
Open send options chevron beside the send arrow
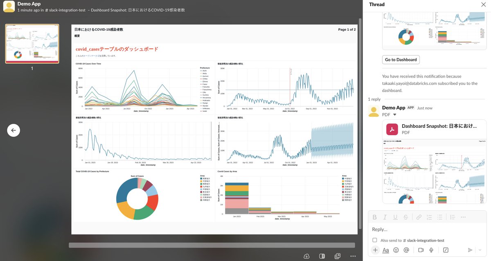tap(480, 250)
